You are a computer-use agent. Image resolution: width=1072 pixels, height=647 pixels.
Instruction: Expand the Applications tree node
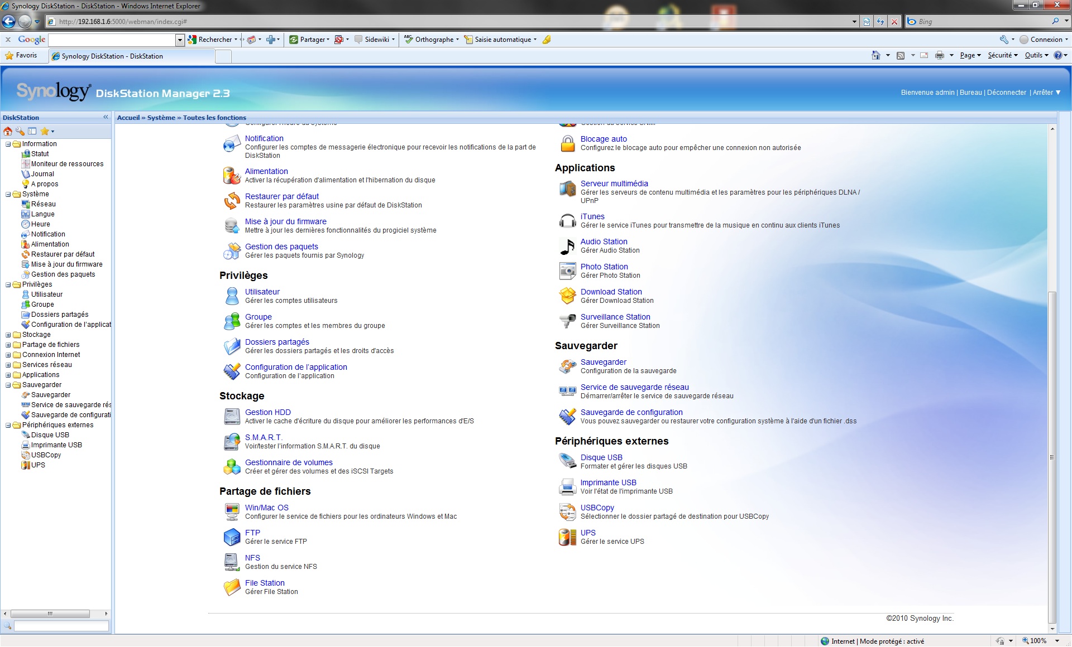pyautogui.click(x=8, y=375)
